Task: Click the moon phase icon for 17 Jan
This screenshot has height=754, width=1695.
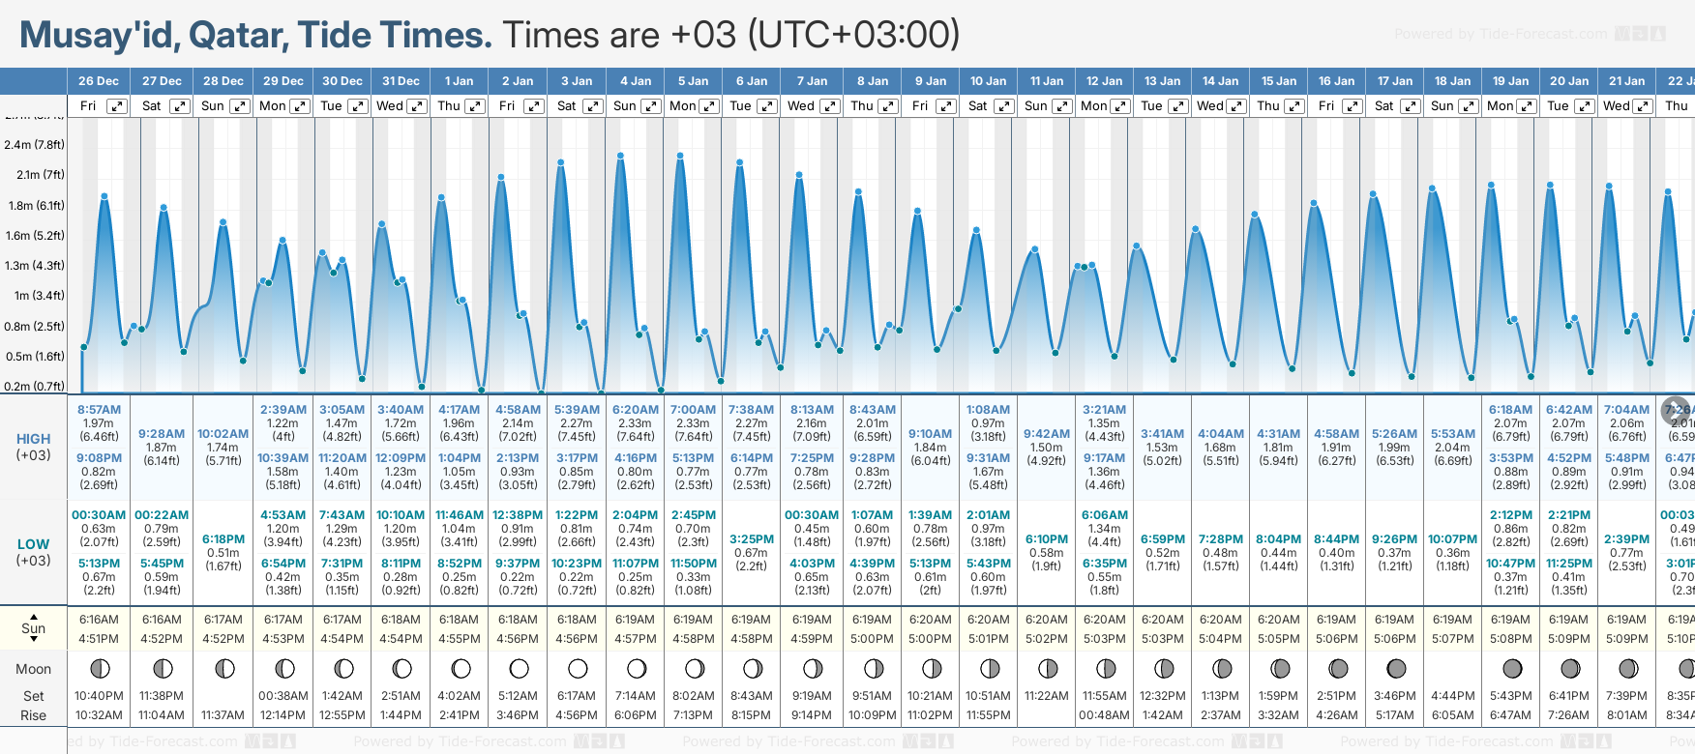Action: point(1396,668)
